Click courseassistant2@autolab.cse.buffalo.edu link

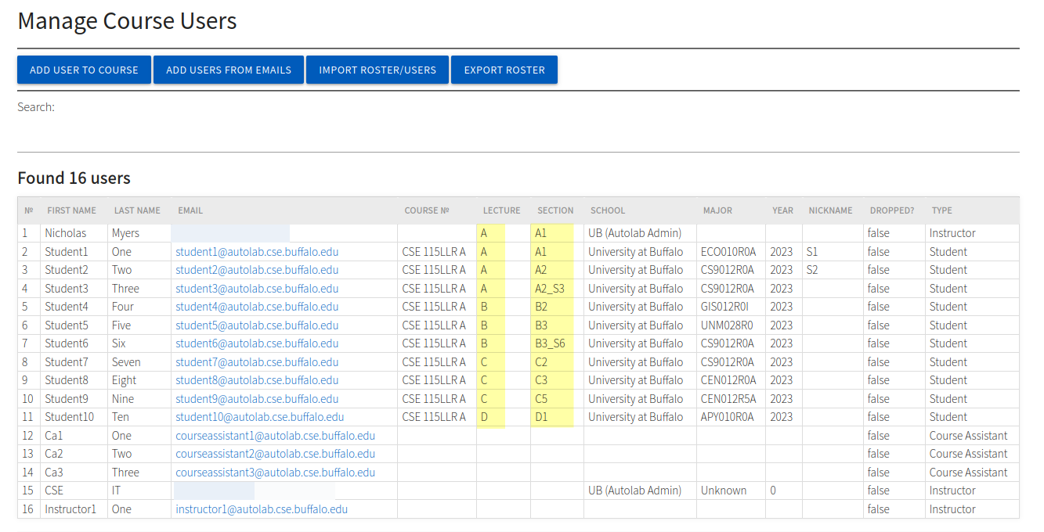(x=276, y=454)
